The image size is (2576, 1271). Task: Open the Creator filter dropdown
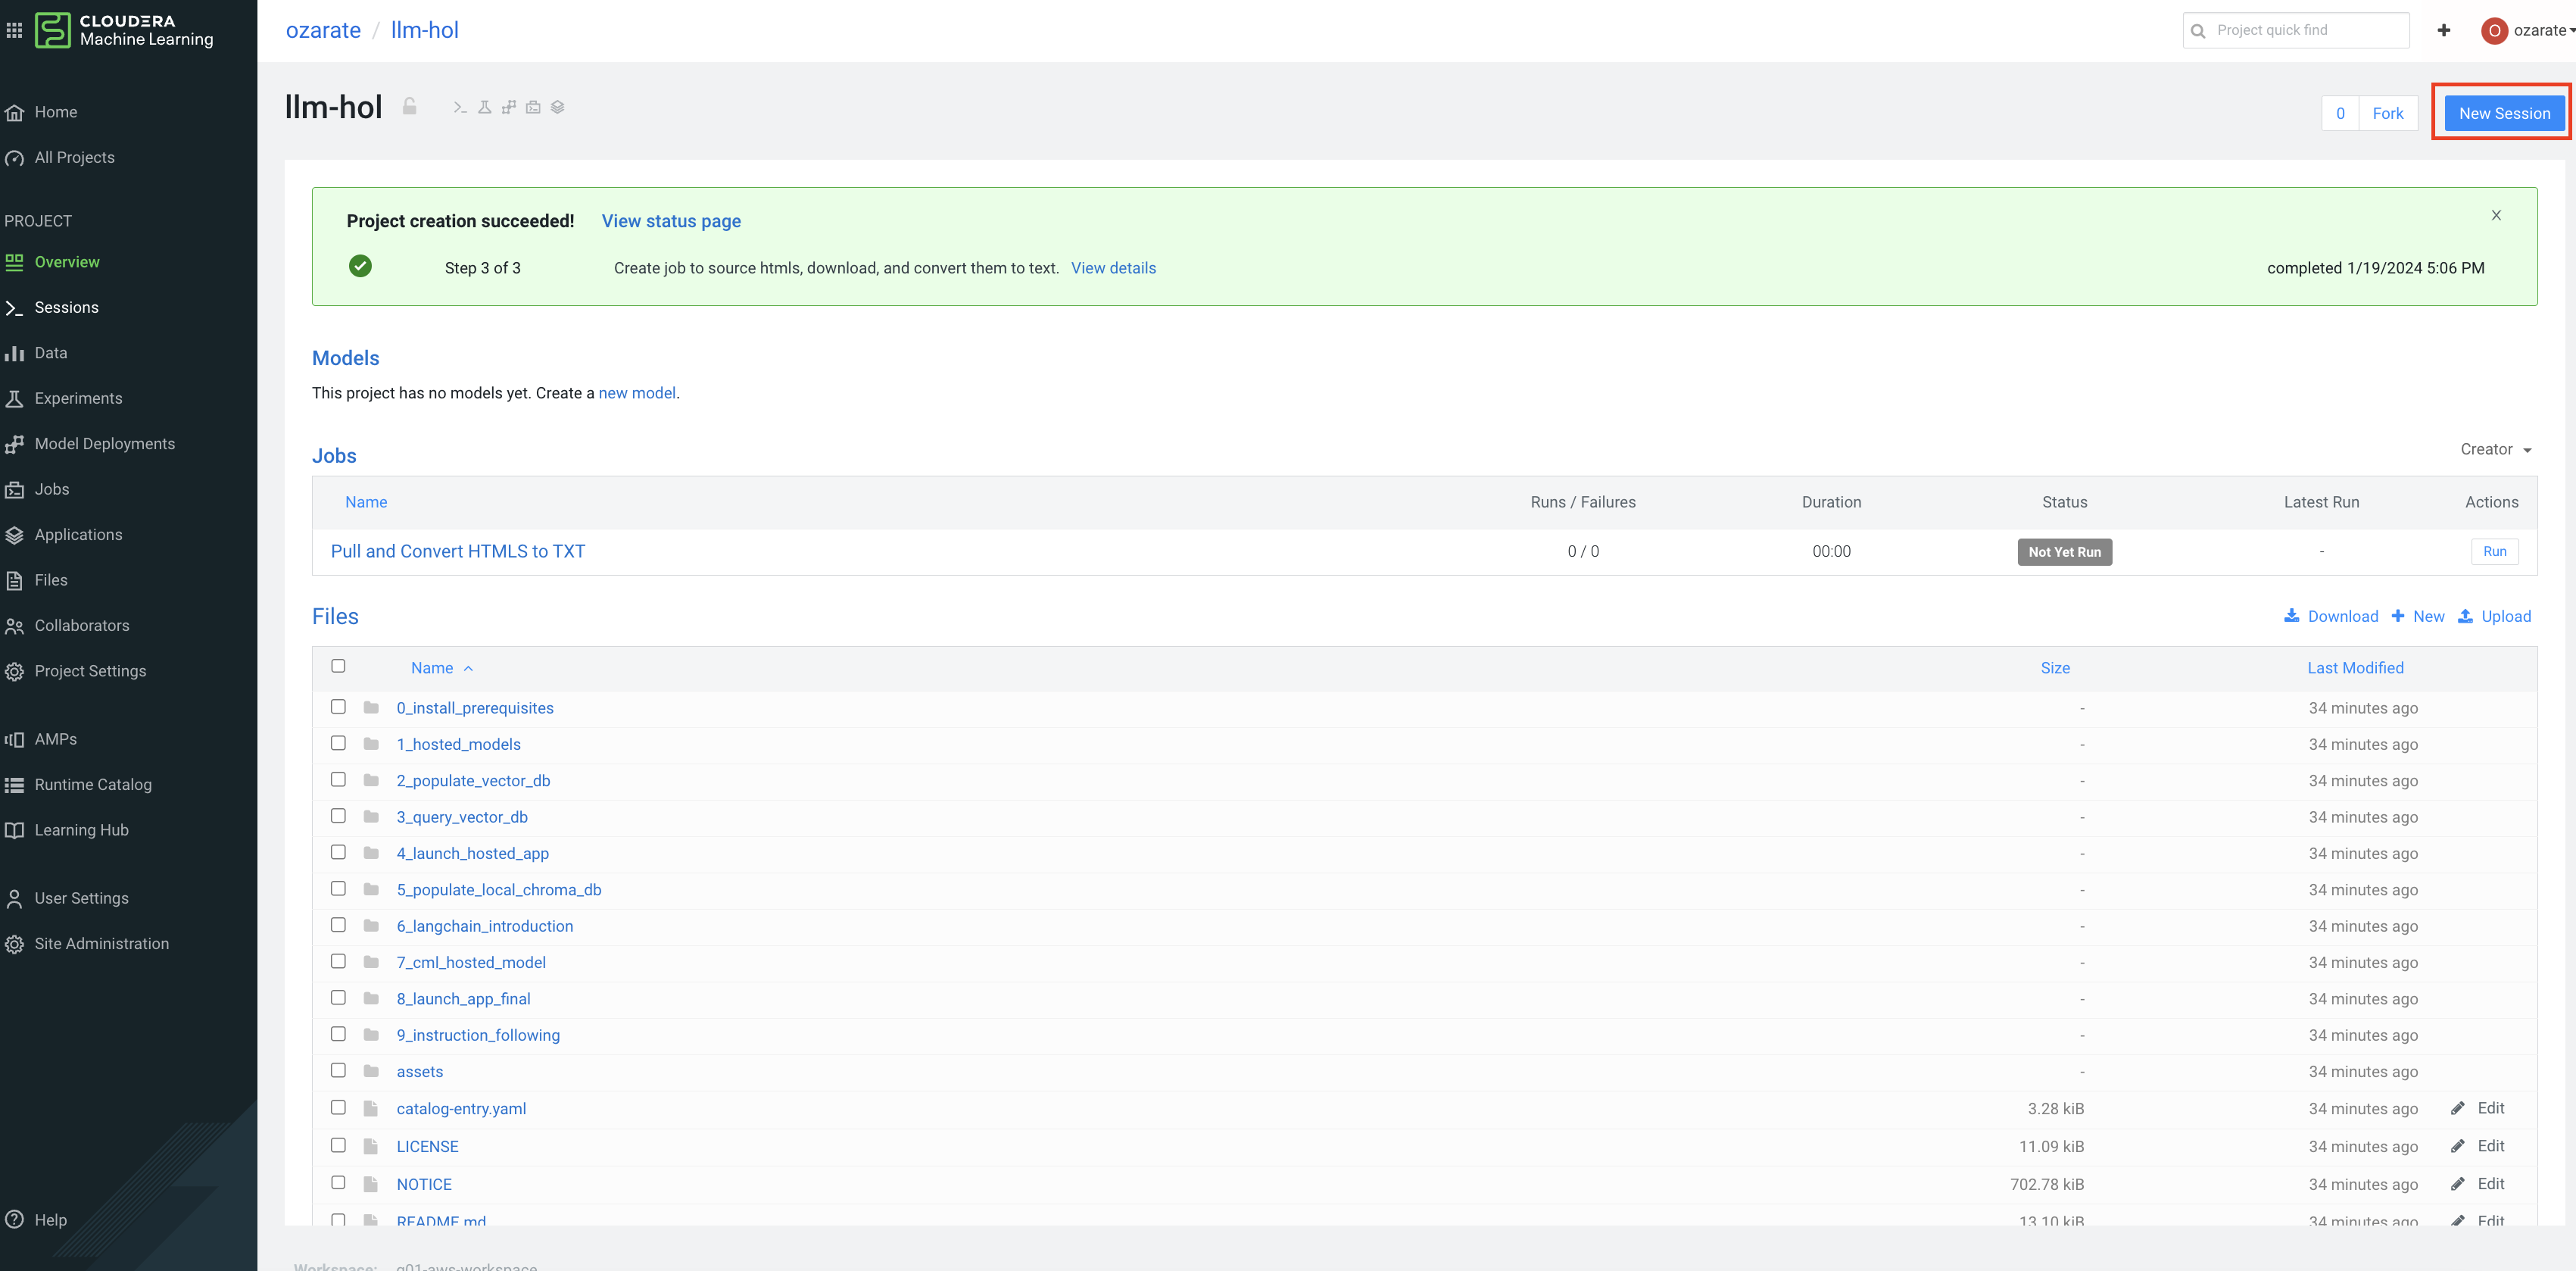(x=2495, y=449)
